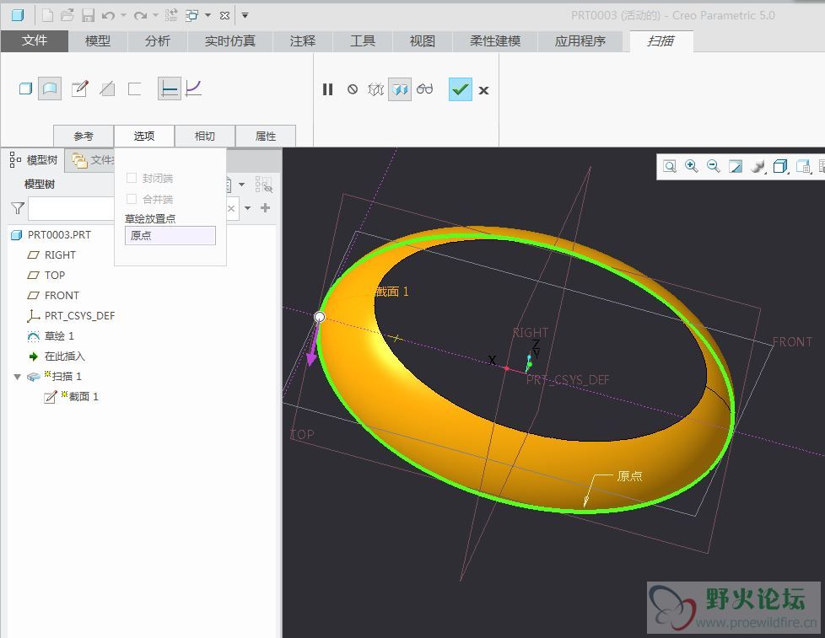This screenshot has width=825, height=638.
Task: Open the sweep section sketch editor icon
Action: [80, 88]
